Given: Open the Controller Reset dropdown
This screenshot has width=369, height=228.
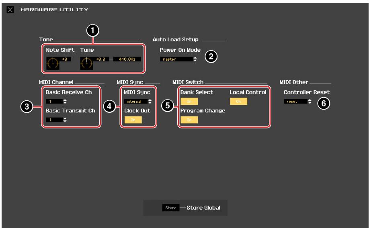Looking at the screenshot, I should [x=295, y=101].
